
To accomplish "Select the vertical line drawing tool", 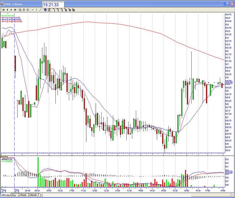I will [37, 10].
